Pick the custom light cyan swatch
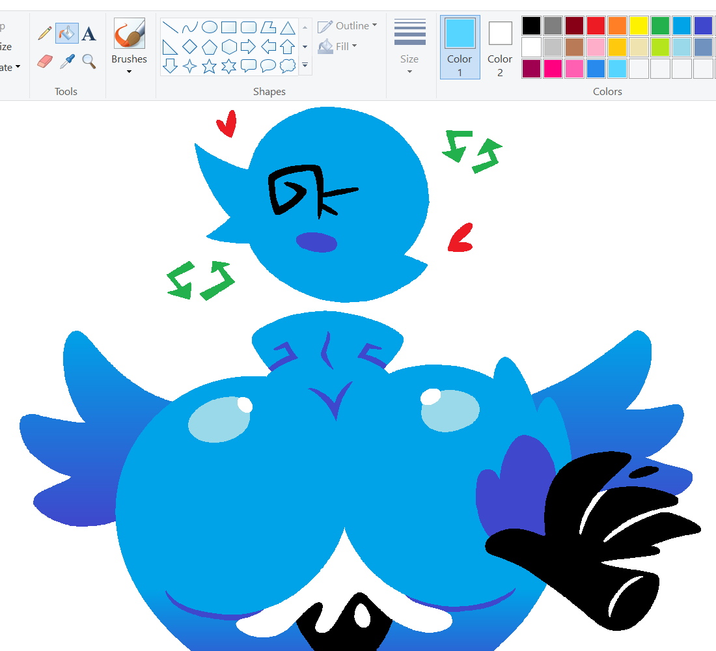Viewport: 716px width, 651px height. [617, 68]
